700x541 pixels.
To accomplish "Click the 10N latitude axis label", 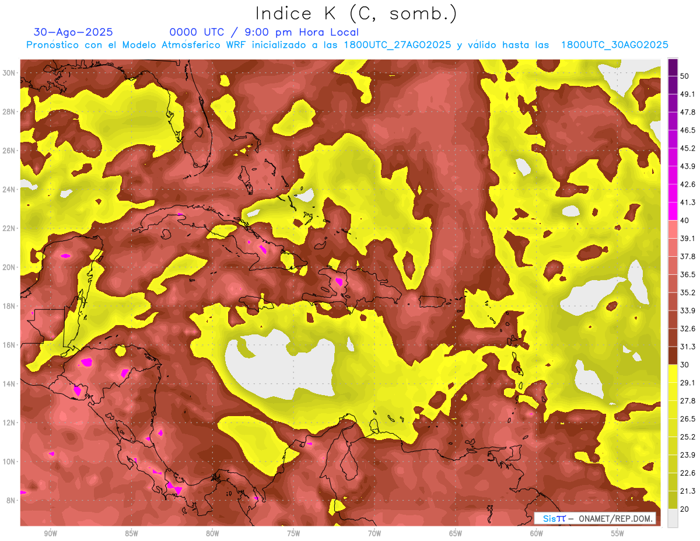I will [9, 462].
